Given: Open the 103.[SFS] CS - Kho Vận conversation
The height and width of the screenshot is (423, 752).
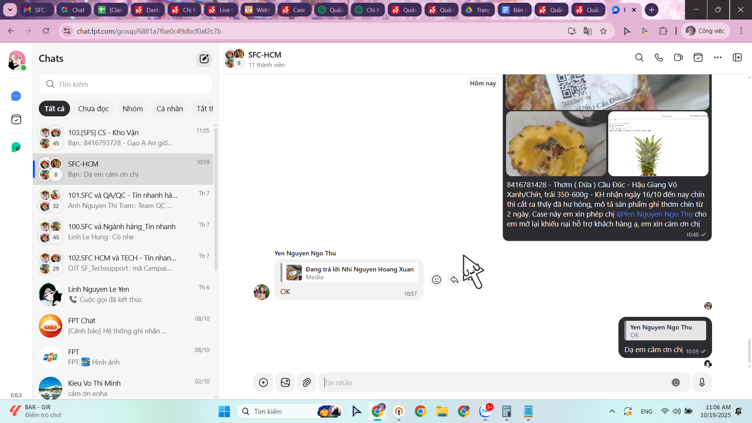Looking at the screenshot, I should [x=125, y=137].
